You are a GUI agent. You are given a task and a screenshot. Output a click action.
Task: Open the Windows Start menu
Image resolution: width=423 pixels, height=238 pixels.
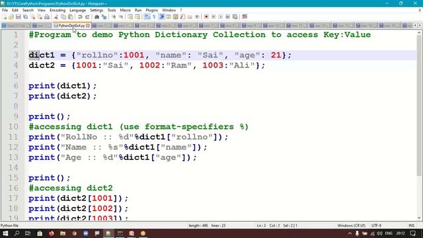pyautogui.click(x=5, y=233)
